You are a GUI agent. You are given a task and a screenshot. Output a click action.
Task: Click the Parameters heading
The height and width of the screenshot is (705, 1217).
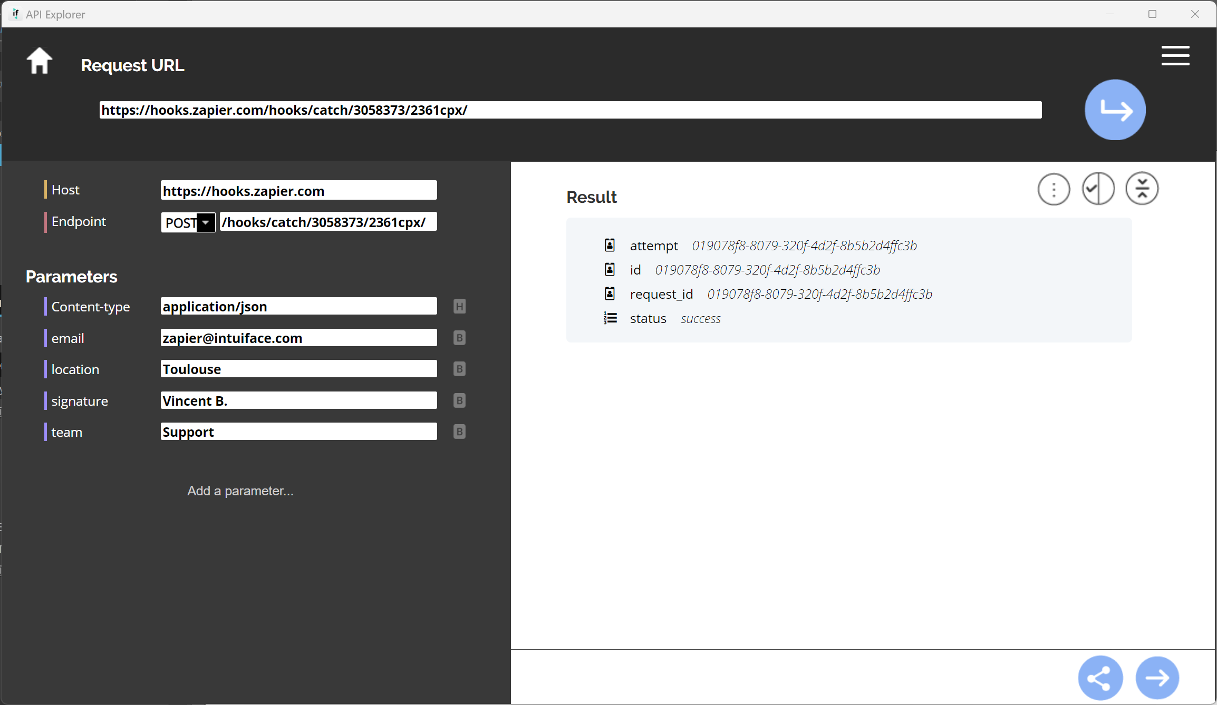(x=71, y=277)
